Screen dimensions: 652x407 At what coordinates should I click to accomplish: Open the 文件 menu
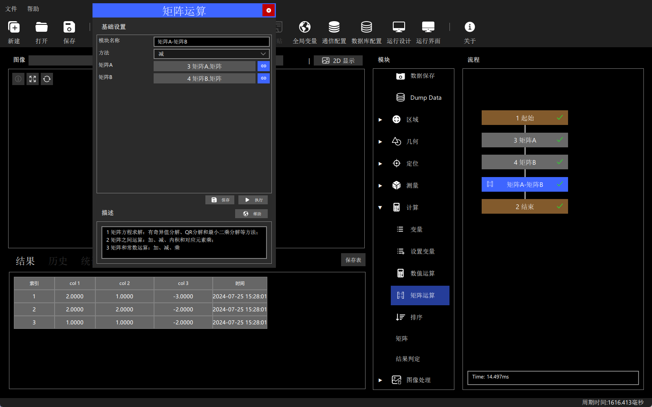(11, 9)
